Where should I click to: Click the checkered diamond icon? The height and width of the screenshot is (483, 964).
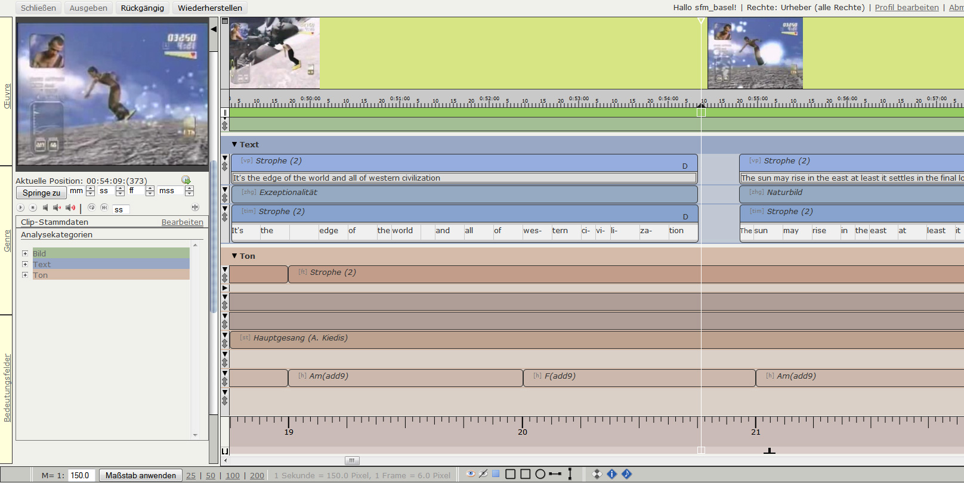pyautogui.click(x=597, y=474)
